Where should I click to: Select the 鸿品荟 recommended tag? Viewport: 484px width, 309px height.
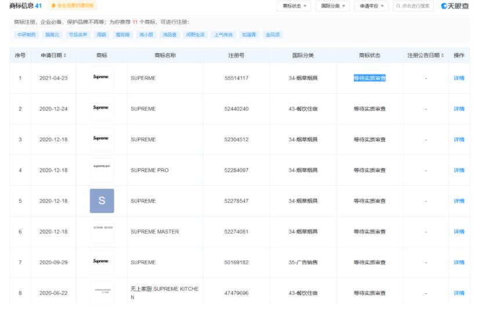click(x=169, y=35)
